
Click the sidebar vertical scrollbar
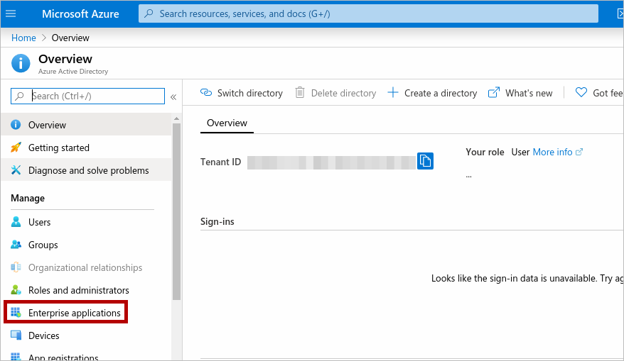pos(176,213)
